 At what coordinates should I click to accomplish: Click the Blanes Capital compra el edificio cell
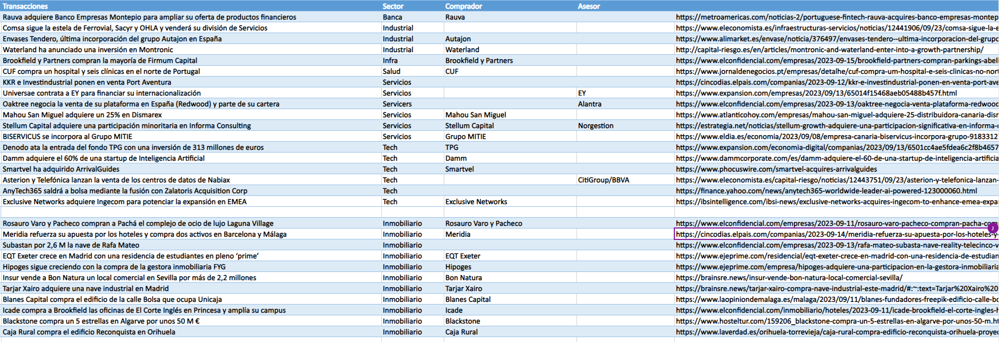click(190, 299)
